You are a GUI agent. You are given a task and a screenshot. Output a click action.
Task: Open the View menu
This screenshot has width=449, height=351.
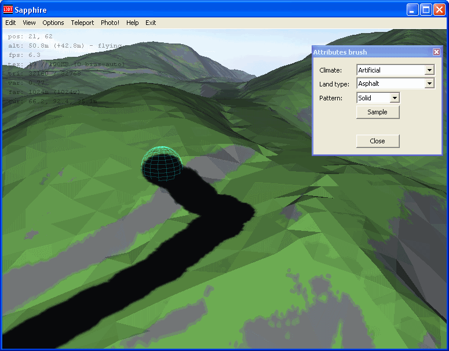(29, 23)
